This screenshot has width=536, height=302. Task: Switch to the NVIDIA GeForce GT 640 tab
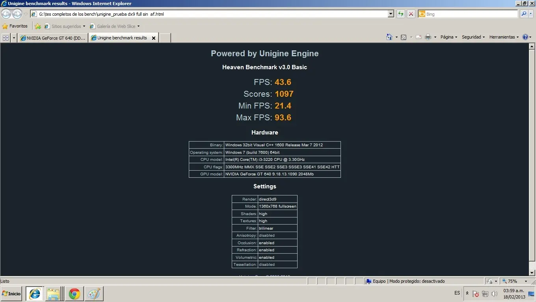(x=53, y=38)
